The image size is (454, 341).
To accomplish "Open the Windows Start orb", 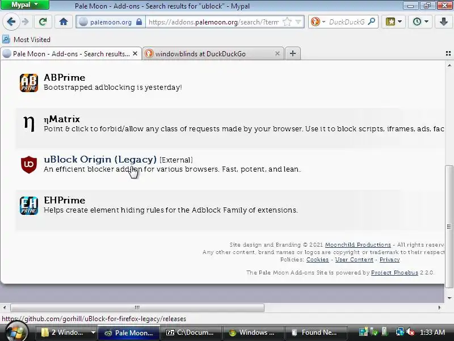I will click(16, 332).
